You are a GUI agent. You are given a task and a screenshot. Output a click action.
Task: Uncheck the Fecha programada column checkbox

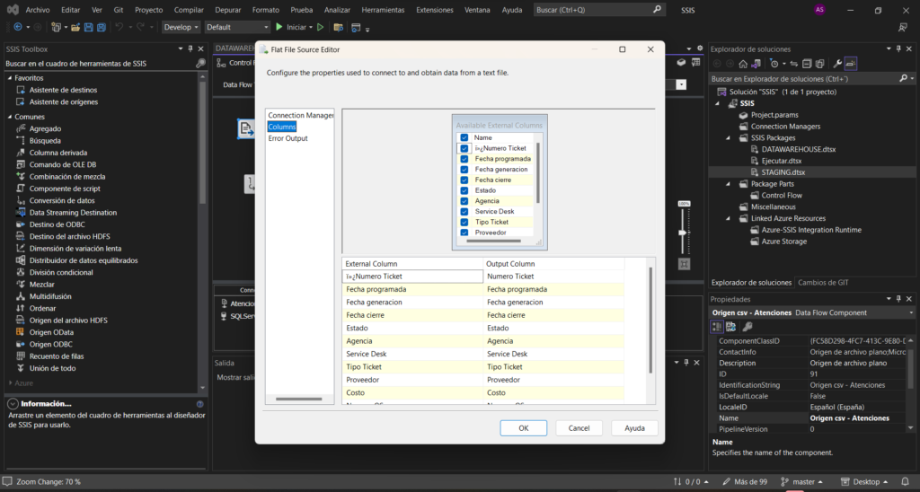[464, 159]
